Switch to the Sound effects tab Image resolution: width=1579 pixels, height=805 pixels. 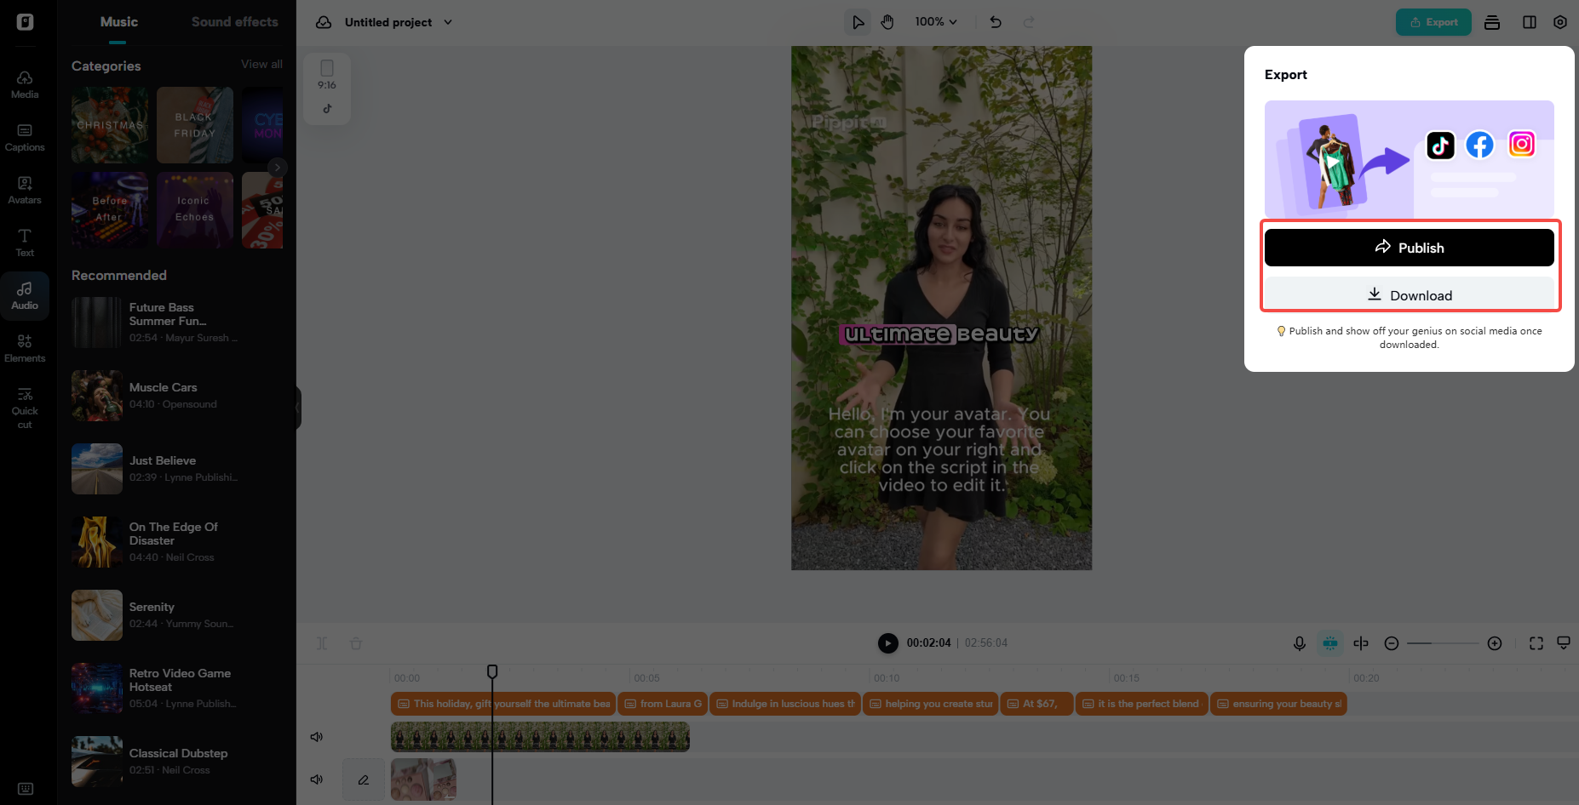pyautogui.click(x=235, y=22)
